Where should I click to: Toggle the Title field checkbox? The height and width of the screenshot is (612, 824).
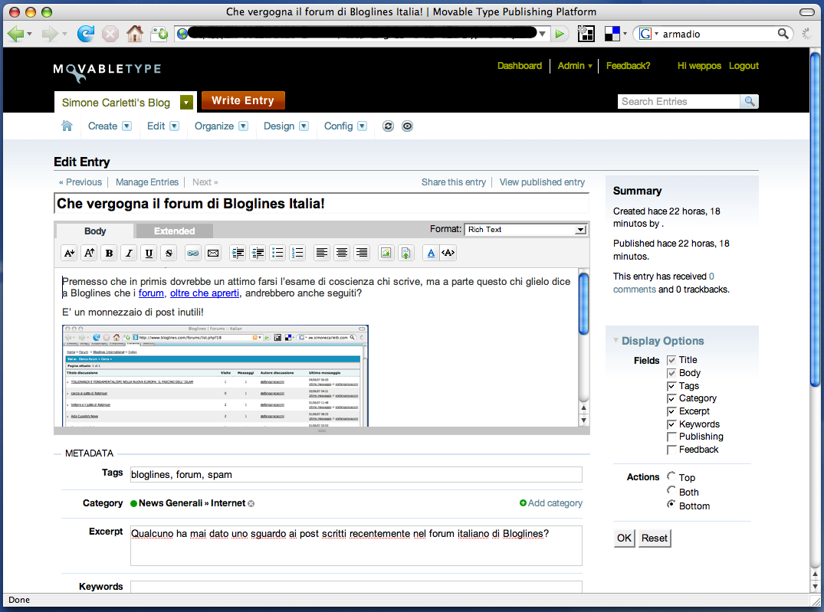click(x=671, y=360)
